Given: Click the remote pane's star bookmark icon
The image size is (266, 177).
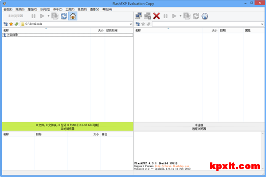Looking at the screenshot, I should [143, 24].
